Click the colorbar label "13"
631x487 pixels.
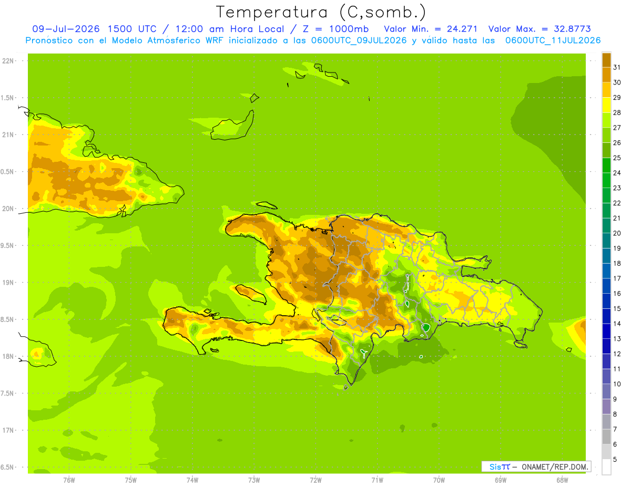point(617,339)
